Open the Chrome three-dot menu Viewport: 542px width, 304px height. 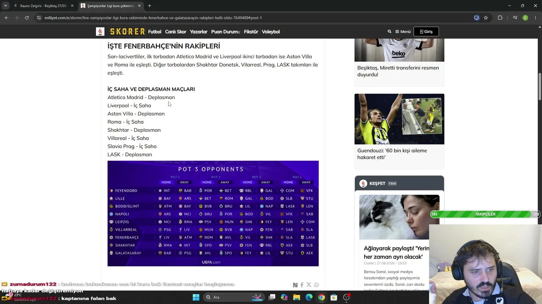point(536,18)
